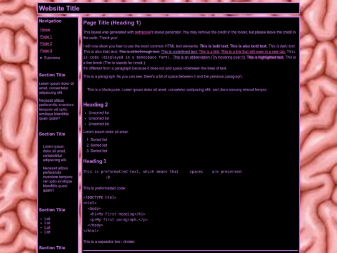Viewport: 337px width, 253px height.
Task: Click the underlined third List item link
Action: click(47, 227)
